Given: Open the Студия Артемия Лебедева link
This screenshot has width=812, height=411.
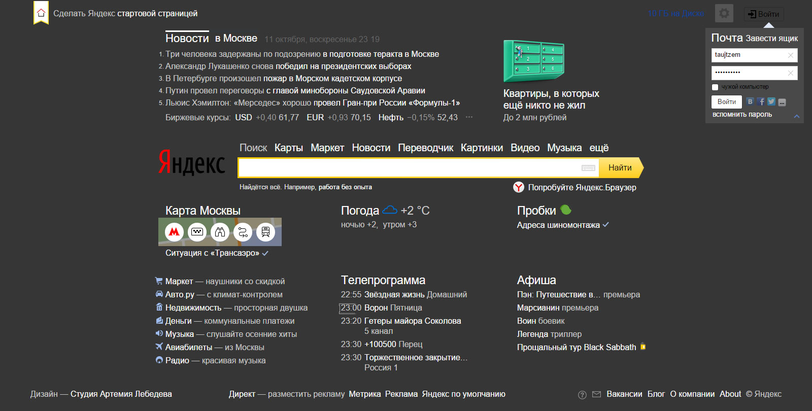Looking at the screenshot, I should pos(121,394).
